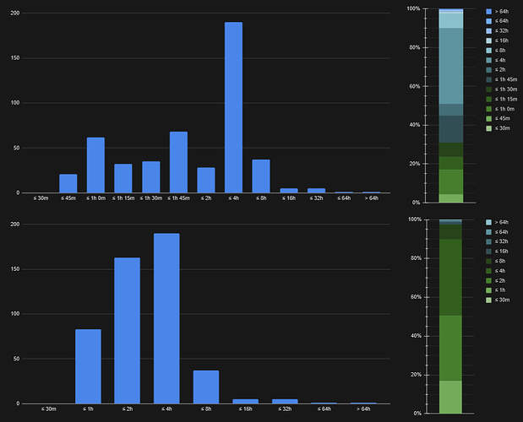
Task: Click the ≤ 1h 15m bar in top histogram
Action: point(123,178)
